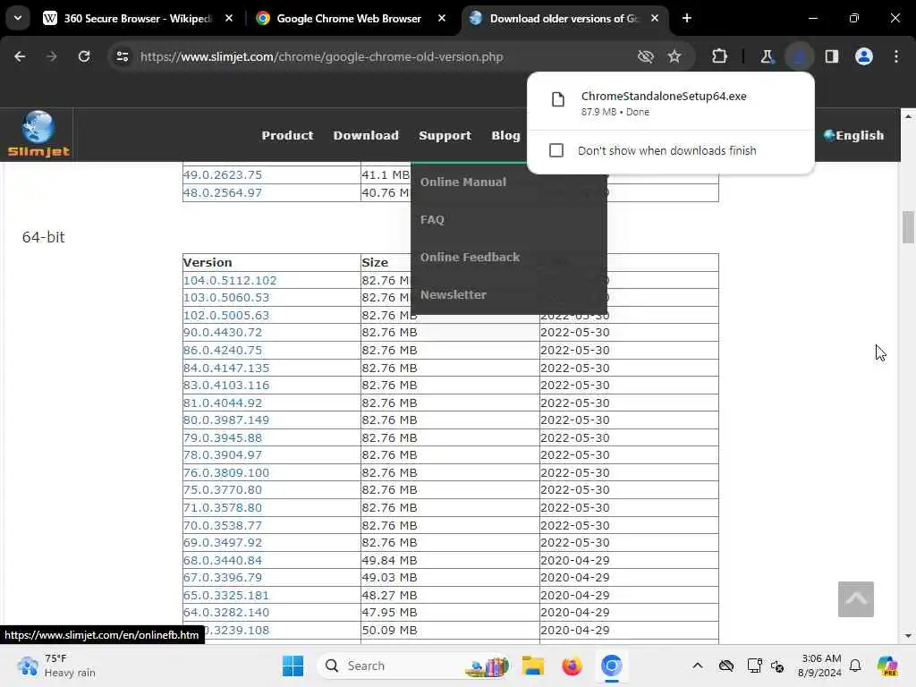Image resolution: width=916 pixels, height=687 pixels.
Task: Switch to Google Chrome Web Browser tab
Action: click(x=349, y=18)
